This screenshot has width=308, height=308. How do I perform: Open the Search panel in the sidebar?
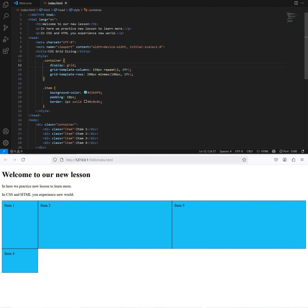(x=6, y=16)
